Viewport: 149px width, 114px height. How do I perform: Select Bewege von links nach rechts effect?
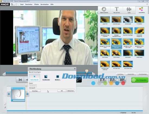pos(105,43)
